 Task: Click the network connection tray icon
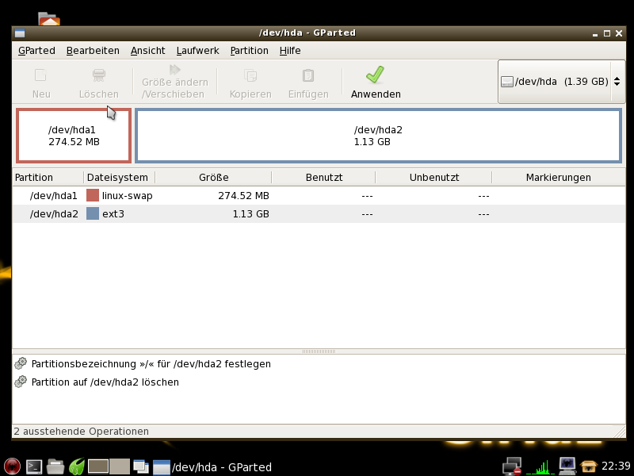click(512, 466)
